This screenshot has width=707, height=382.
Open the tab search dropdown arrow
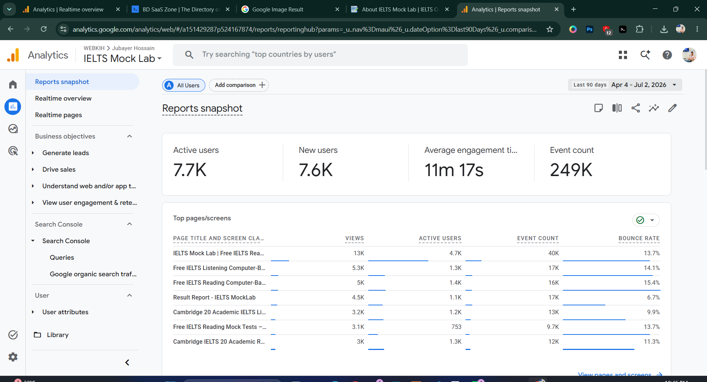click(x=9, y=9)
